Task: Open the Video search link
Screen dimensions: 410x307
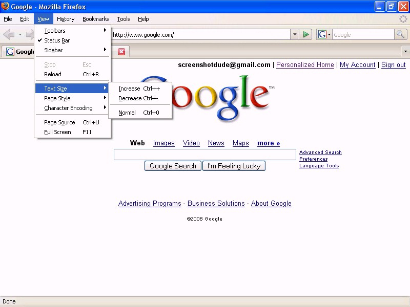Action: pyautogui.click(x=191, y=143)
